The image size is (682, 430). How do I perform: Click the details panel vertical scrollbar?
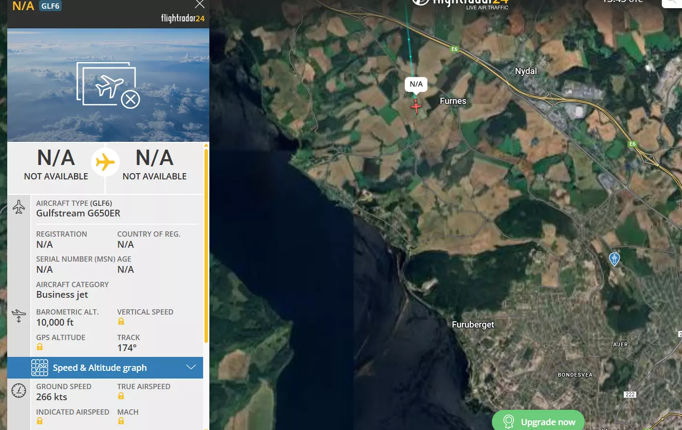tap(206, 245)
